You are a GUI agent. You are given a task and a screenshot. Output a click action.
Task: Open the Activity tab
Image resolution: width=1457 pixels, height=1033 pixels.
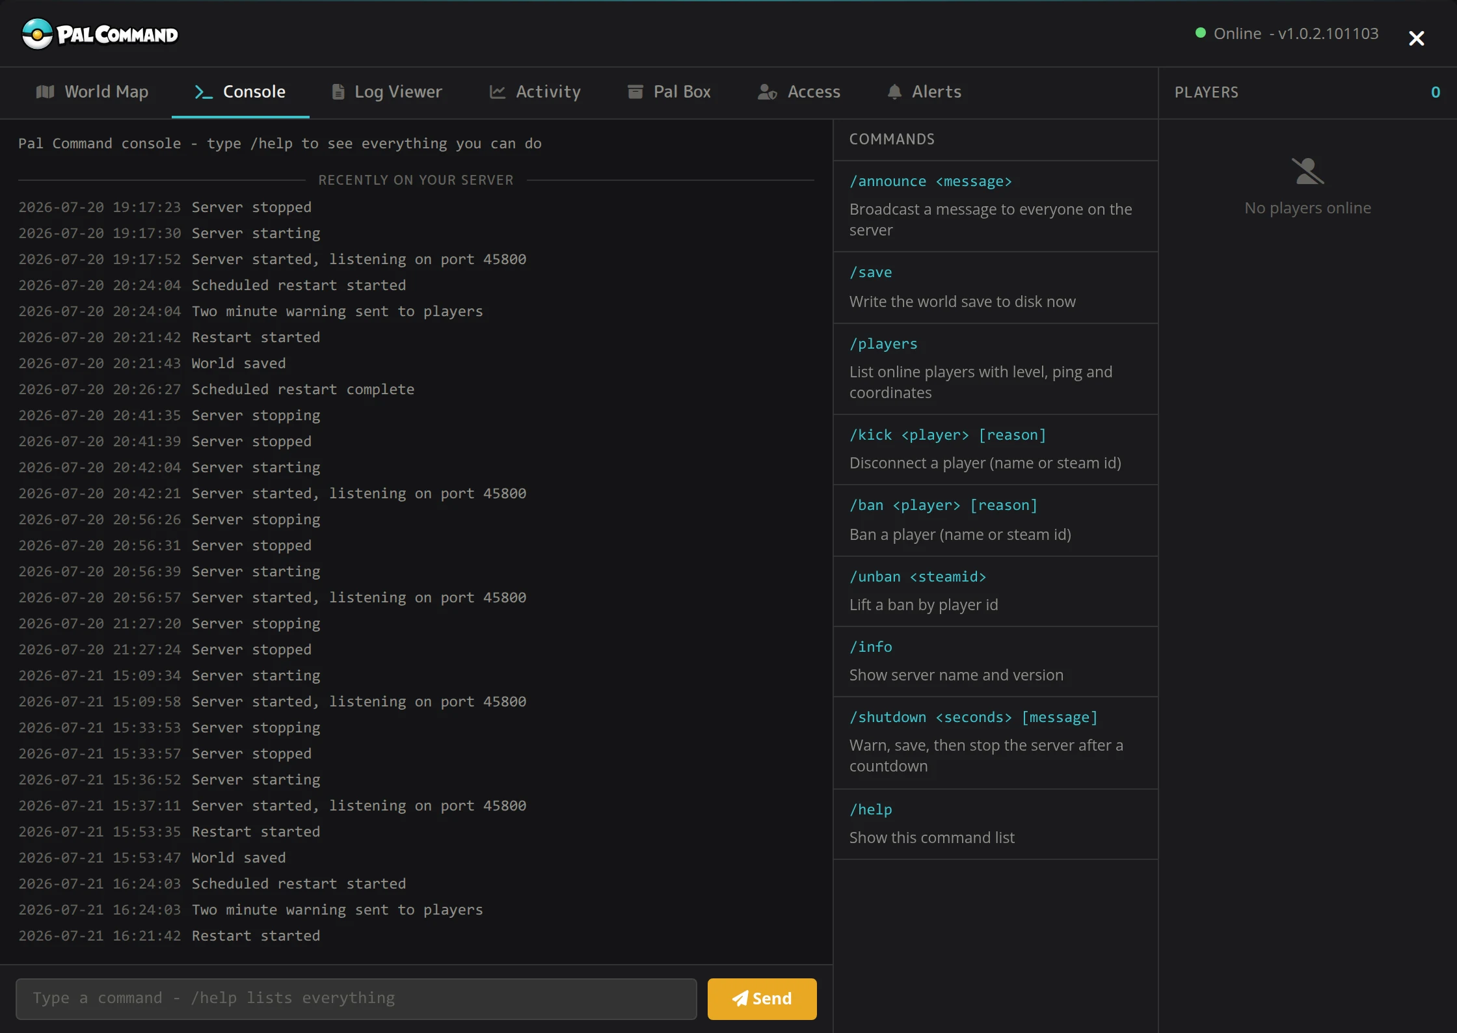pos(535,92)
